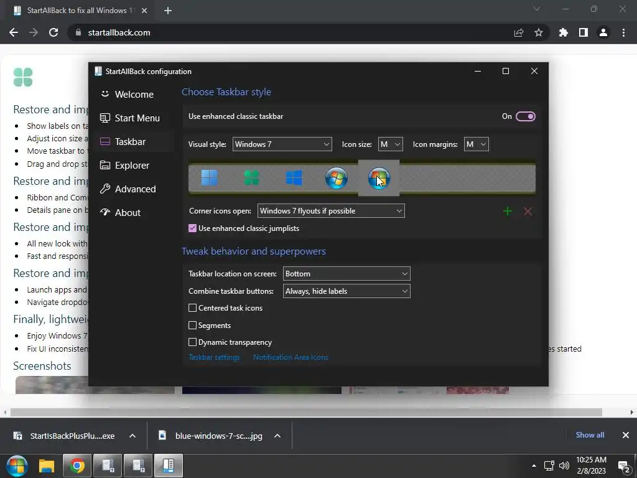This screenshot has width=637, height=478.
Task: Click the Chrome tab search chevron
Action: click(537, 9)
